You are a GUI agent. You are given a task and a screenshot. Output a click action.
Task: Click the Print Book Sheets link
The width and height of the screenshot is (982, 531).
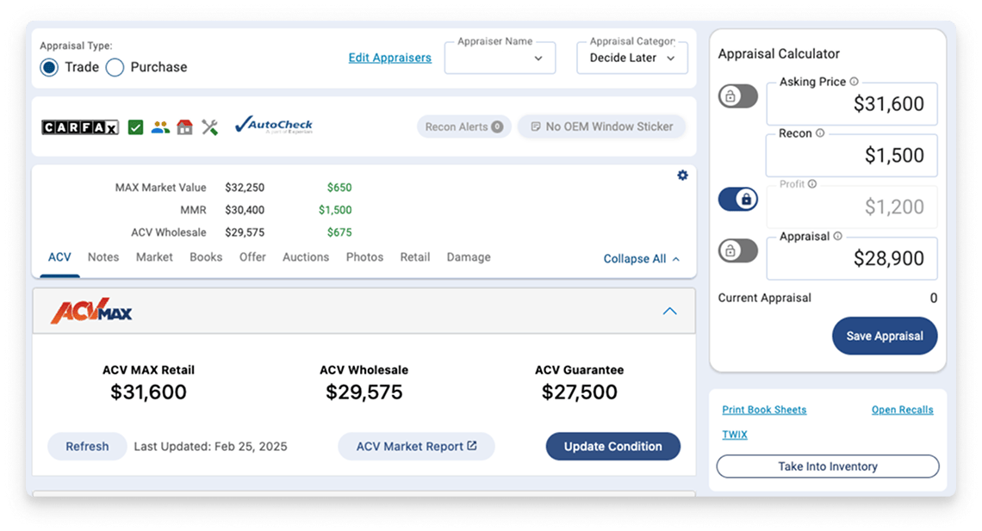click(x=764, y=410)
